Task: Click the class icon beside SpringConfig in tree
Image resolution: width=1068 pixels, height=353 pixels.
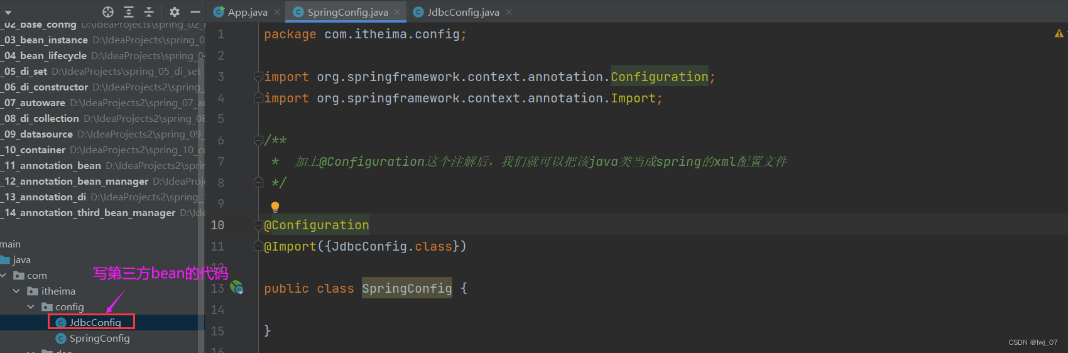Action: click(61, 338)
